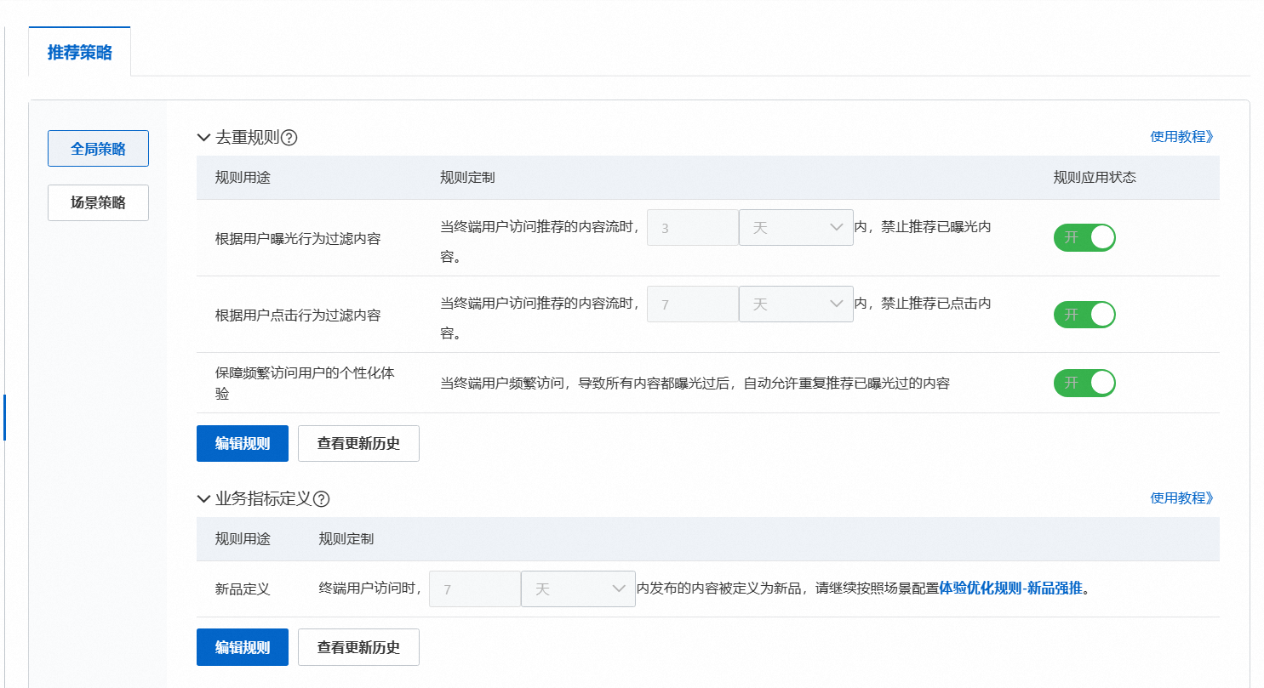1264x688 pixels.
Task: Click the days input showing 3
Action: tap(693, 228)
